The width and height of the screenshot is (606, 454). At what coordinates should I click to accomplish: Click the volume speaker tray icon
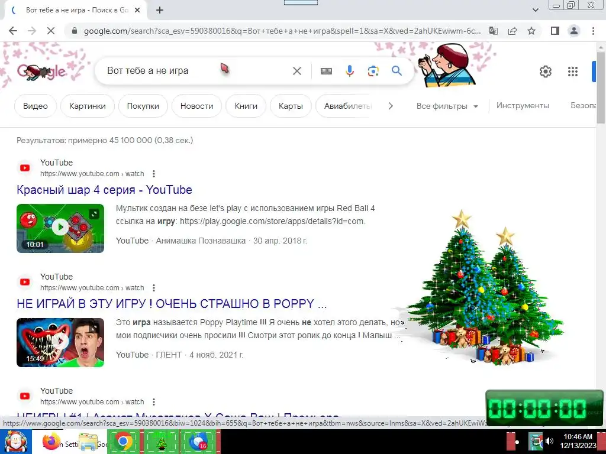coord(549,441)
